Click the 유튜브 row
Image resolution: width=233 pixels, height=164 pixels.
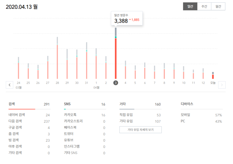click(x=85, y=140)
